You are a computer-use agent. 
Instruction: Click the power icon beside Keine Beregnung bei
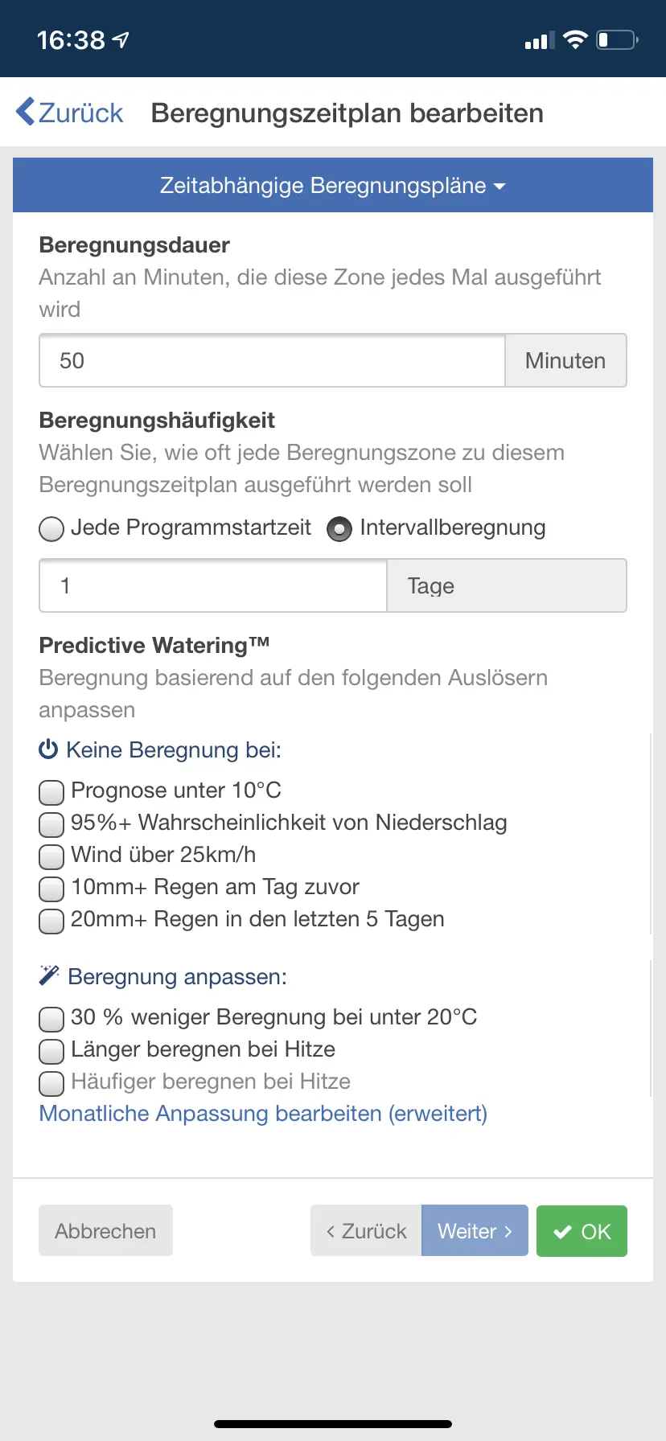pos(48,749)
